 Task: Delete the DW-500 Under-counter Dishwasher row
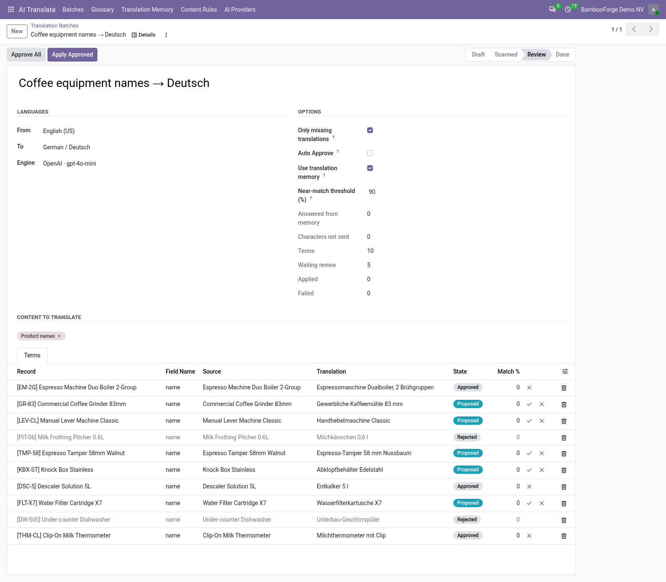(564, 520)
